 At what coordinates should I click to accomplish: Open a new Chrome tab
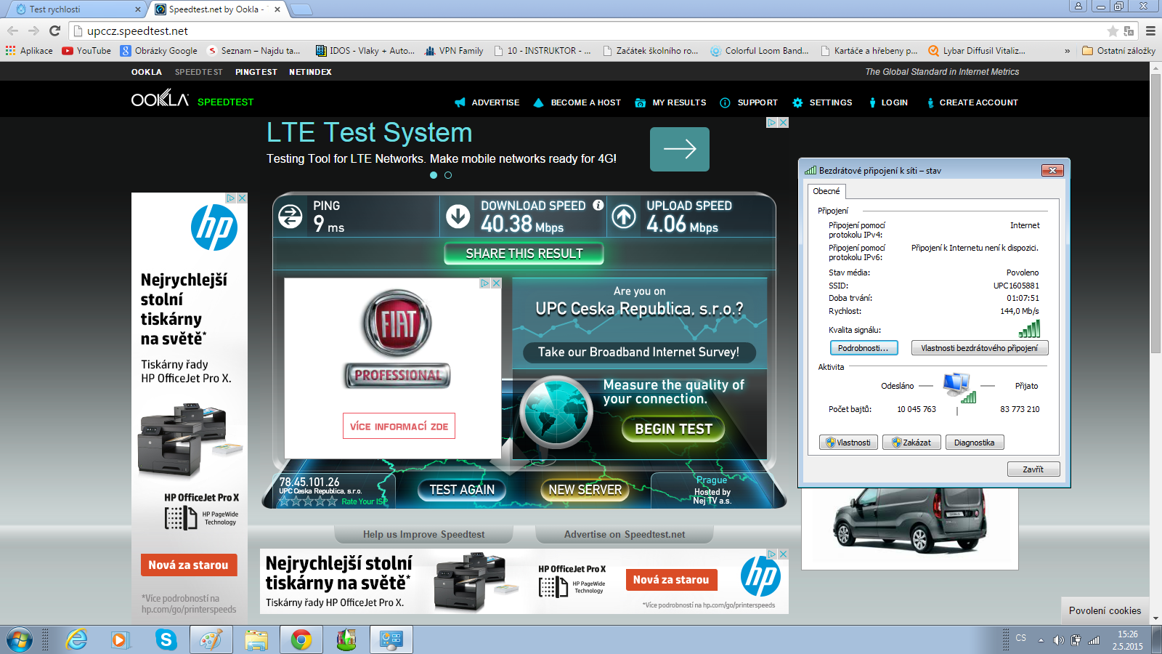click(x=301, y=9)
